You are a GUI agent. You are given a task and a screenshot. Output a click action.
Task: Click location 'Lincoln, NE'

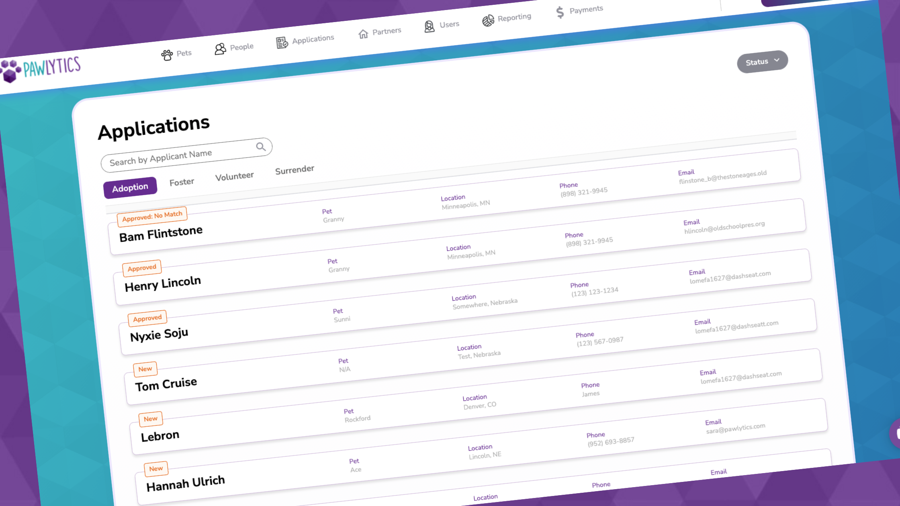[x=485, y=455]
